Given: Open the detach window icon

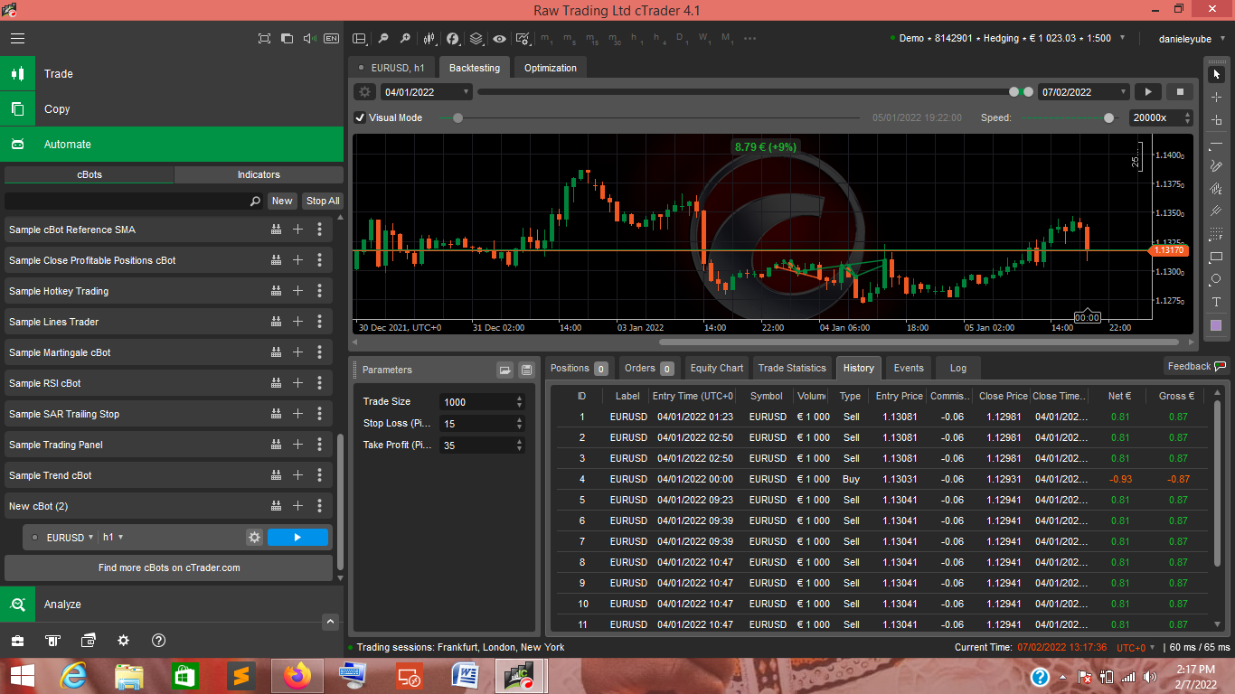Looking at the screenshot, I should [x=287, y=39].
